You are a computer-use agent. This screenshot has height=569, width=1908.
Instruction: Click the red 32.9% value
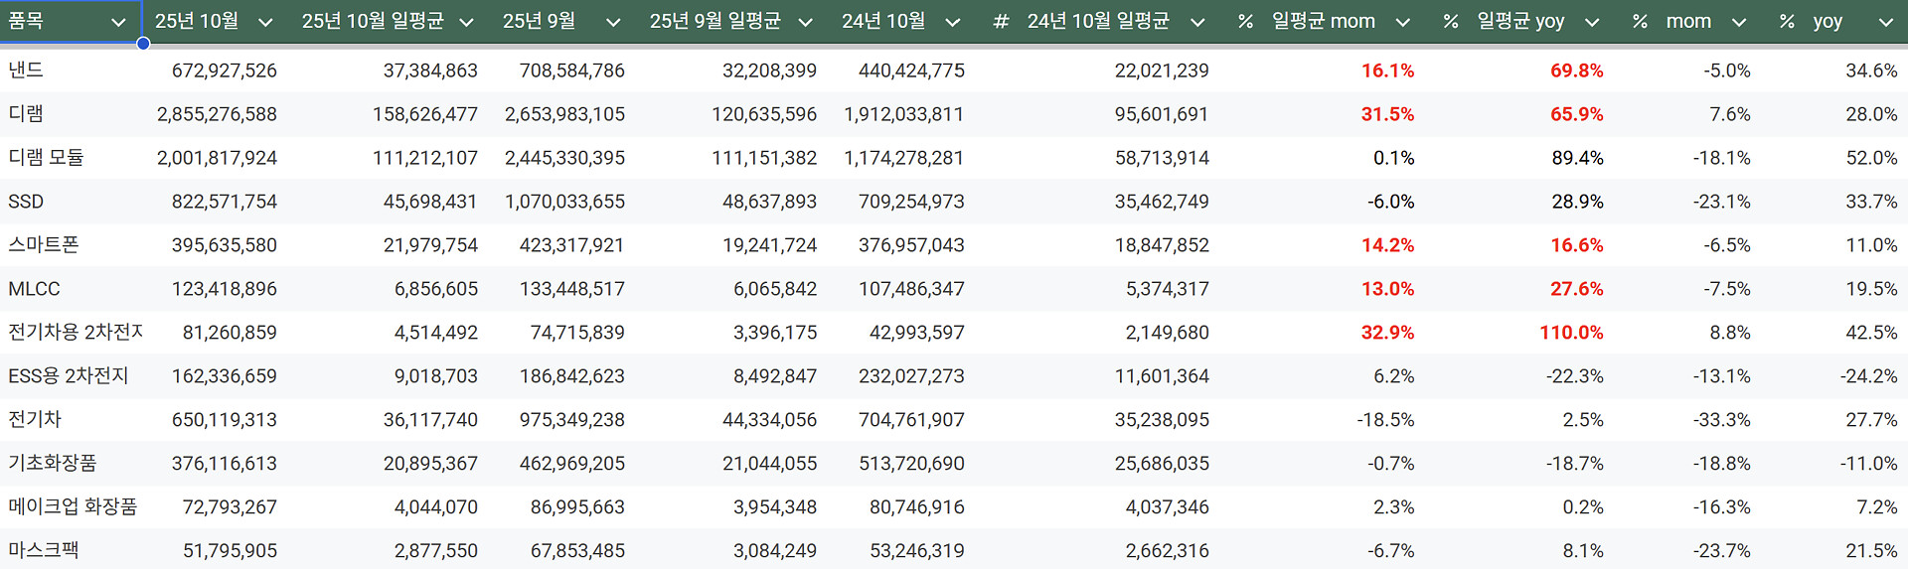coord(1388,333)
